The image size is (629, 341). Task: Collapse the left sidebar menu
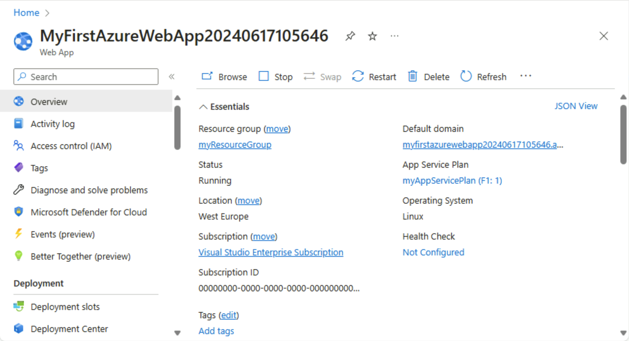pos(172,77)
